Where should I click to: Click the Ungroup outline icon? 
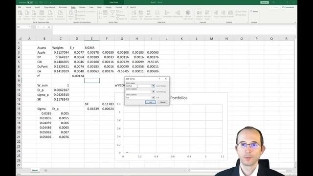pyautogui.click(x=223, y=14)
